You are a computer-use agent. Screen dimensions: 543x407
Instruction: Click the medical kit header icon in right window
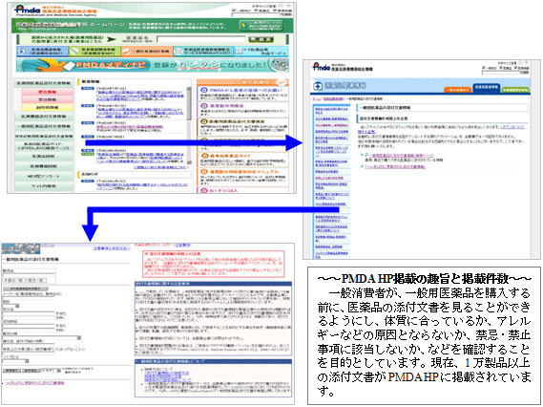point(317,86)
